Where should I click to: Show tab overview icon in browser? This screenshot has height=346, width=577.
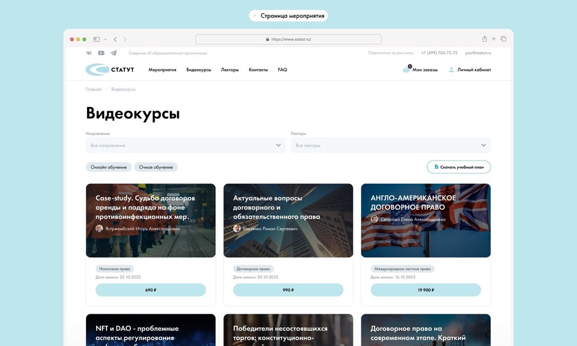[x=503, y=39]
